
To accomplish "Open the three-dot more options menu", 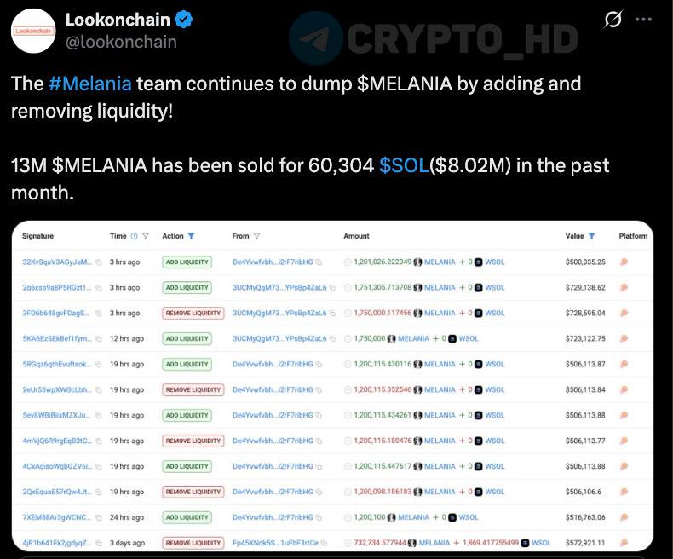I will pyautogui.click(x=643, y=20).
